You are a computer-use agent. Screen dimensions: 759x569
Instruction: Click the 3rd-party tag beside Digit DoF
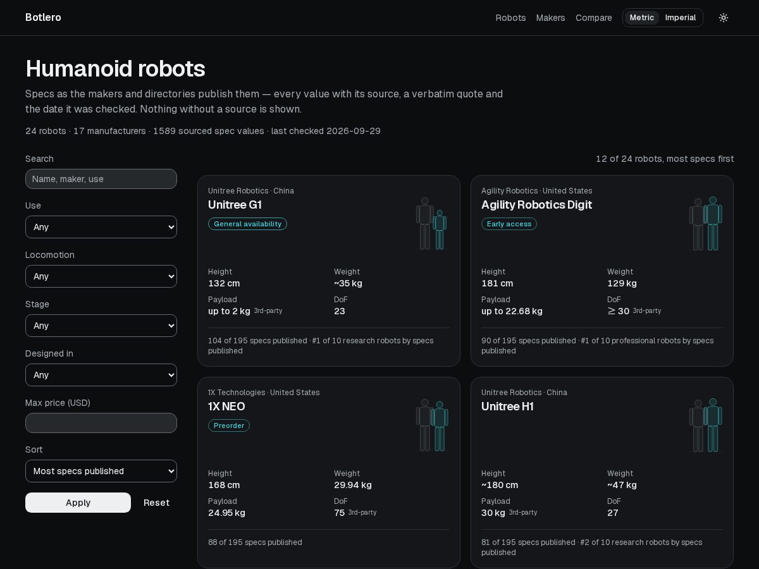coord(647,311)
